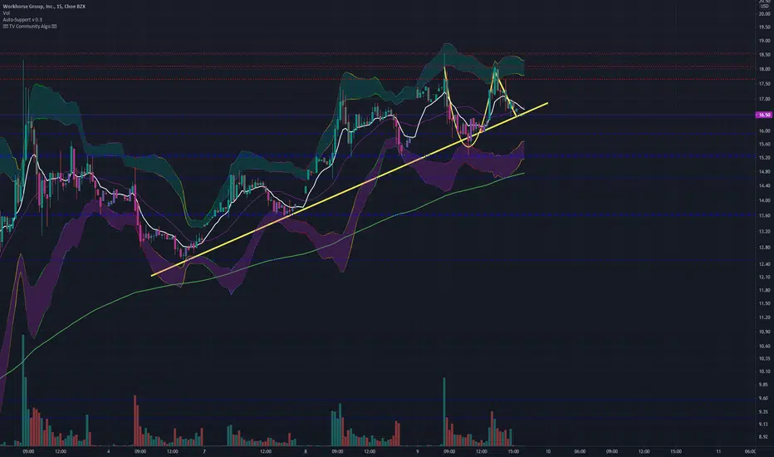The width and height of the screenshot is (774, 457).
Task: Click the highlighted 16.50 current price label
Action: coord(764,115)
